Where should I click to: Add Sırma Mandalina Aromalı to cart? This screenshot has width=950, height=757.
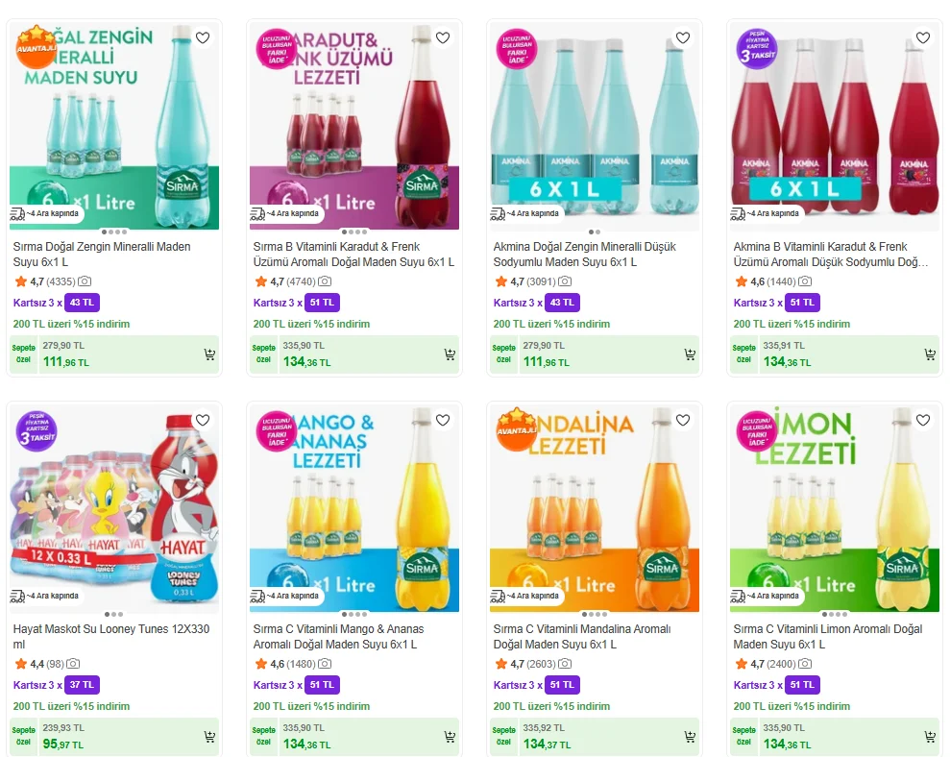(690, 737)
